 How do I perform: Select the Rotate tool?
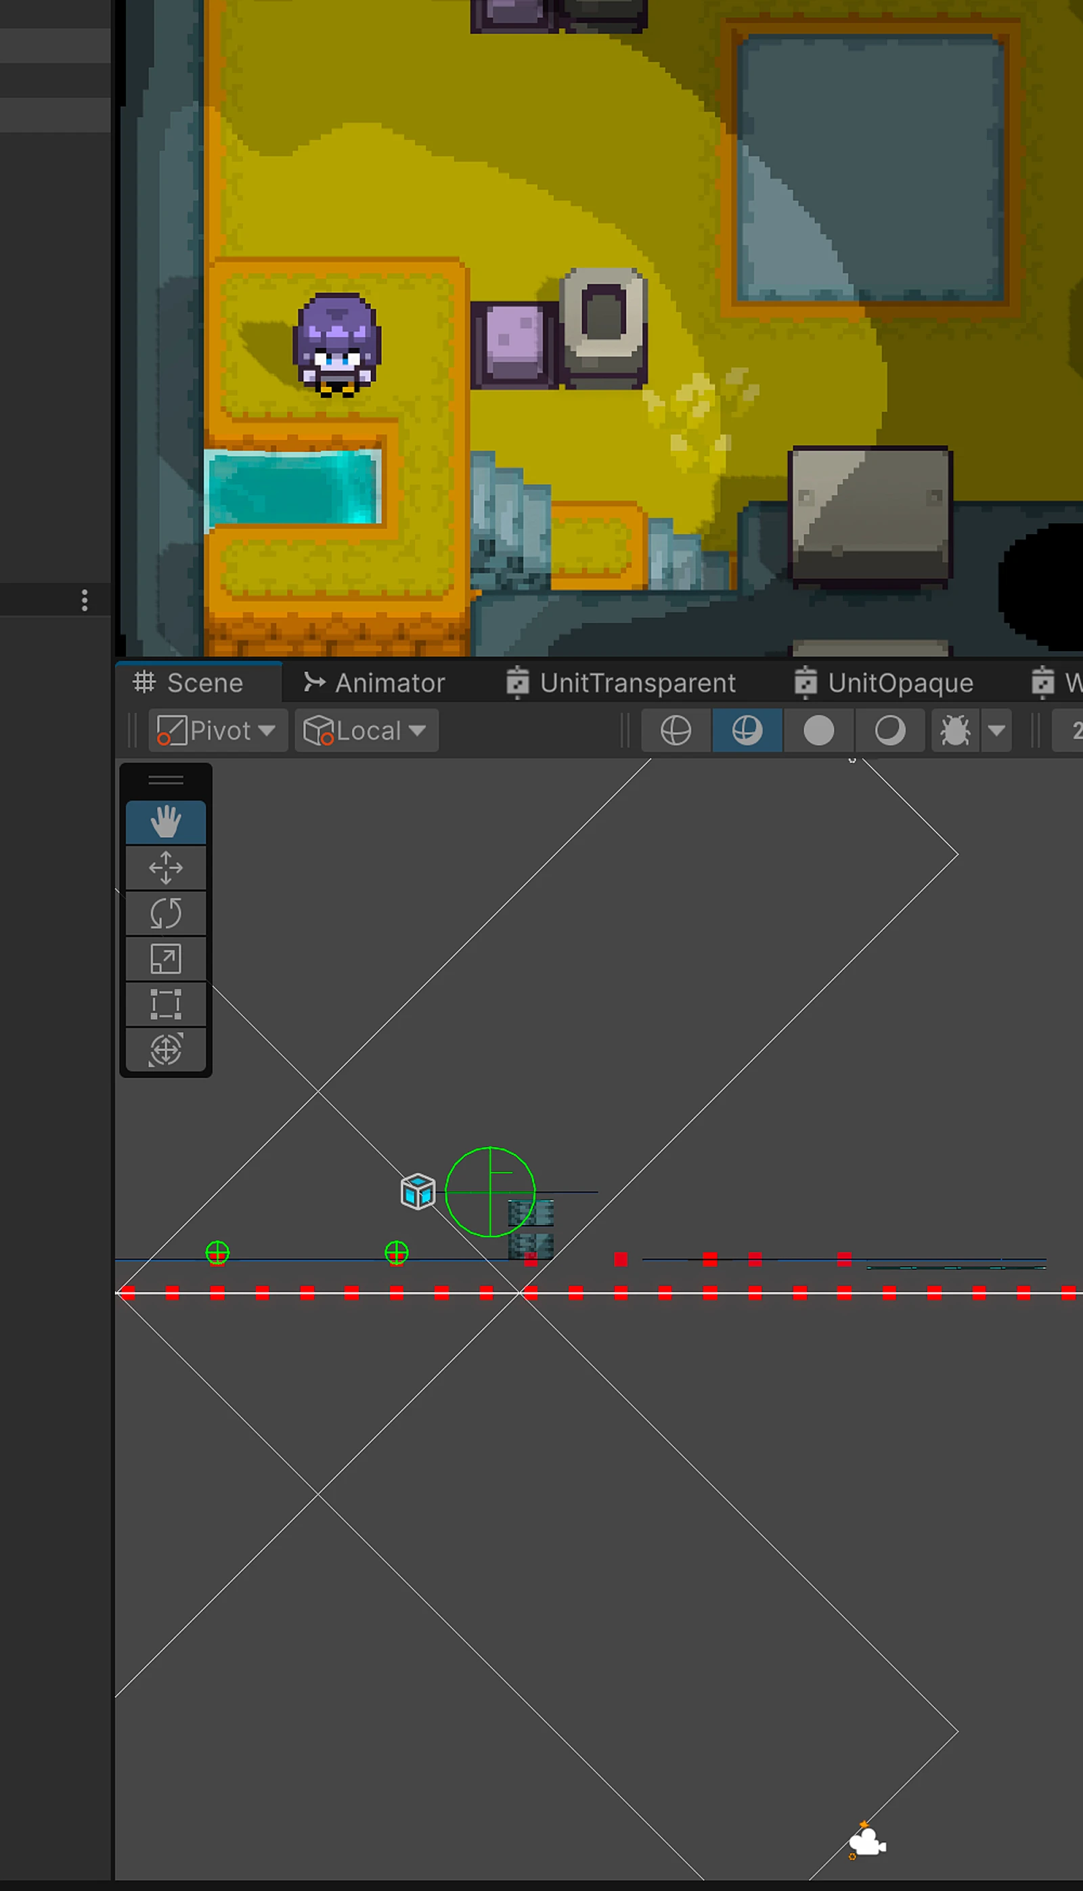coord(165,913)
